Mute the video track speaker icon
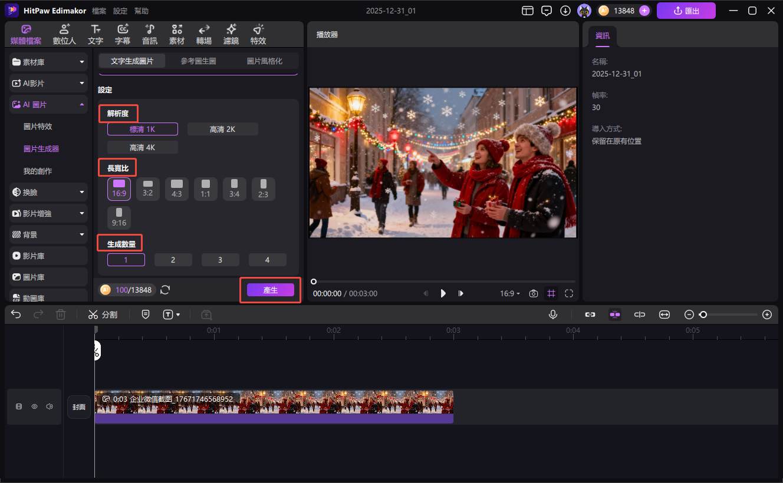 50,406
